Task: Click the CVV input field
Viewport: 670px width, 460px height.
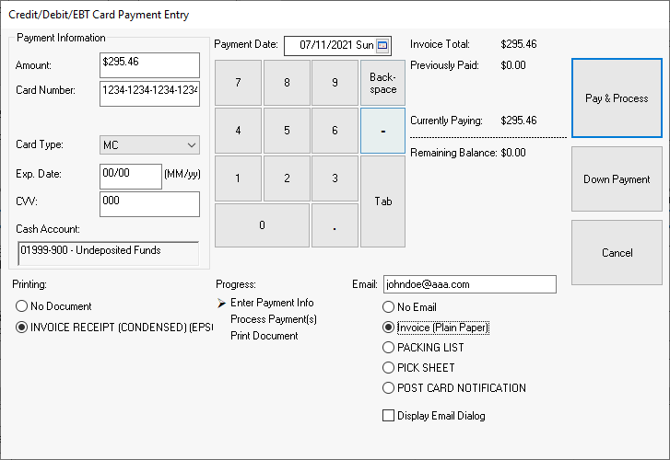Action: point(149,204)
